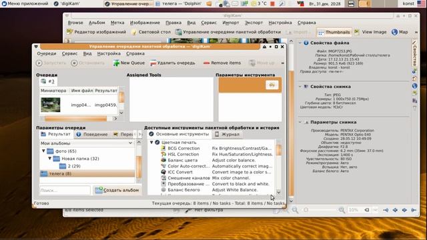Image resolution: width=427 pixels, height=240 pixels.
Task: Open the Изображение menu in digiKam
Action: point(145,23)
